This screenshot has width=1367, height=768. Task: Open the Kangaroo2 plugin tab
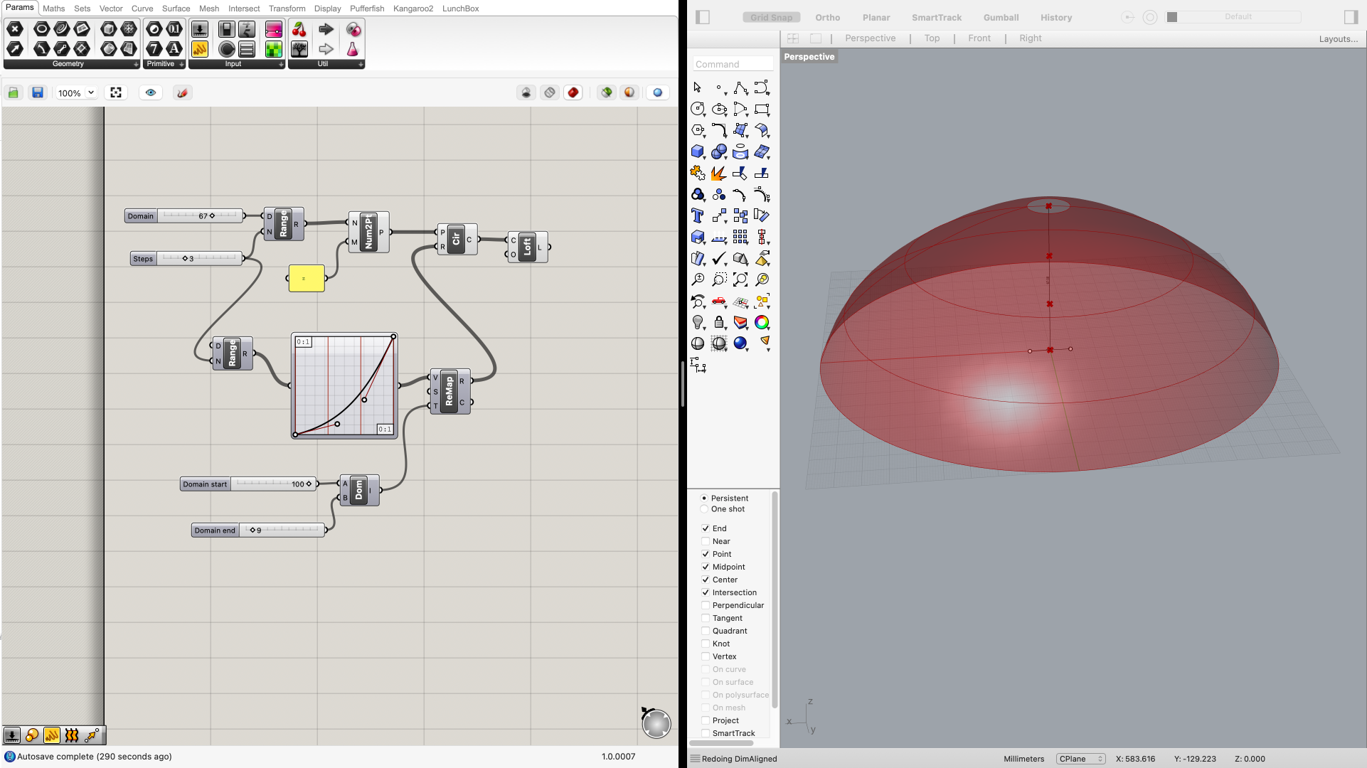point(415,9)
